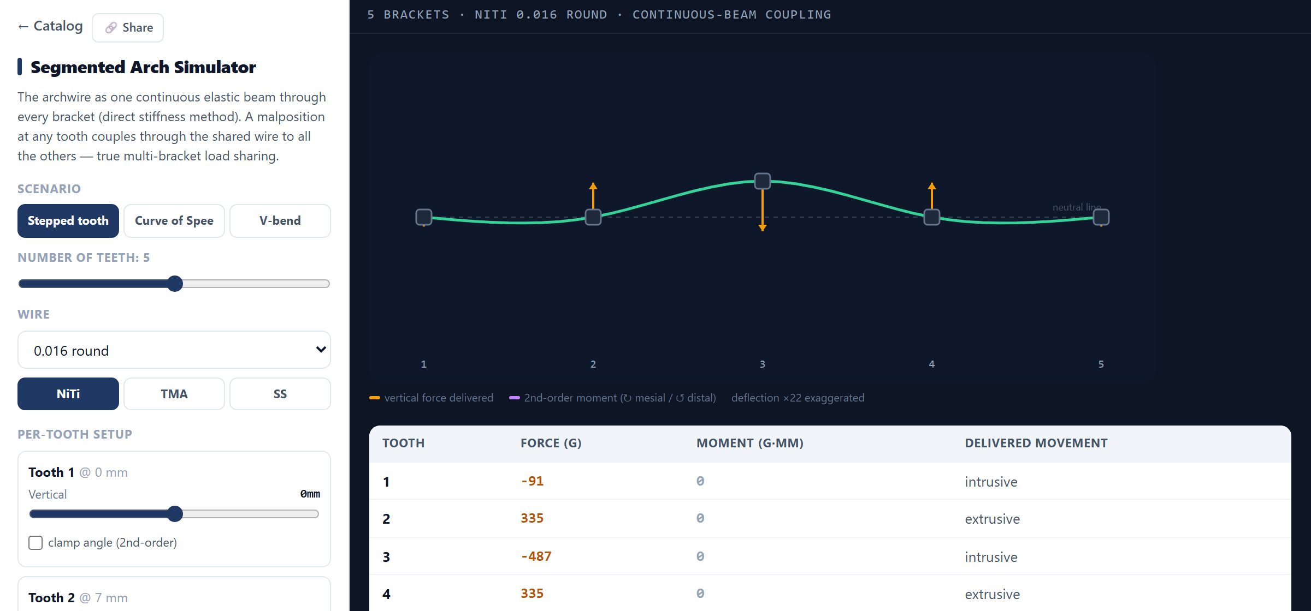Viewport: 1311px width, 611px height.
Task: Adjust the Number of Teeth slider
Action: click(x=174, y=284)
